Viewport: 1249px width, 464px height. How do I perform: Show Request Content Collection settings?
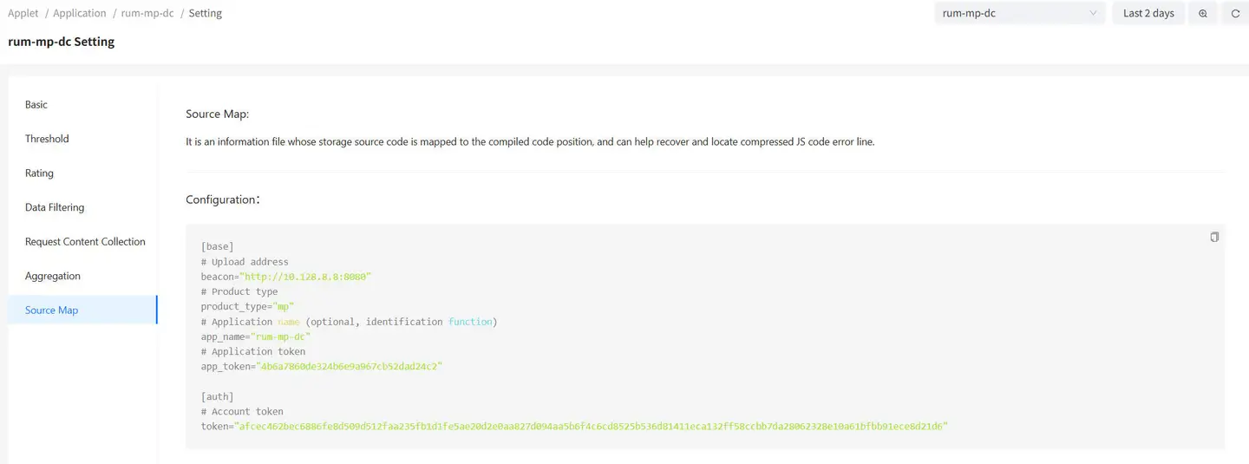point(85,242)
